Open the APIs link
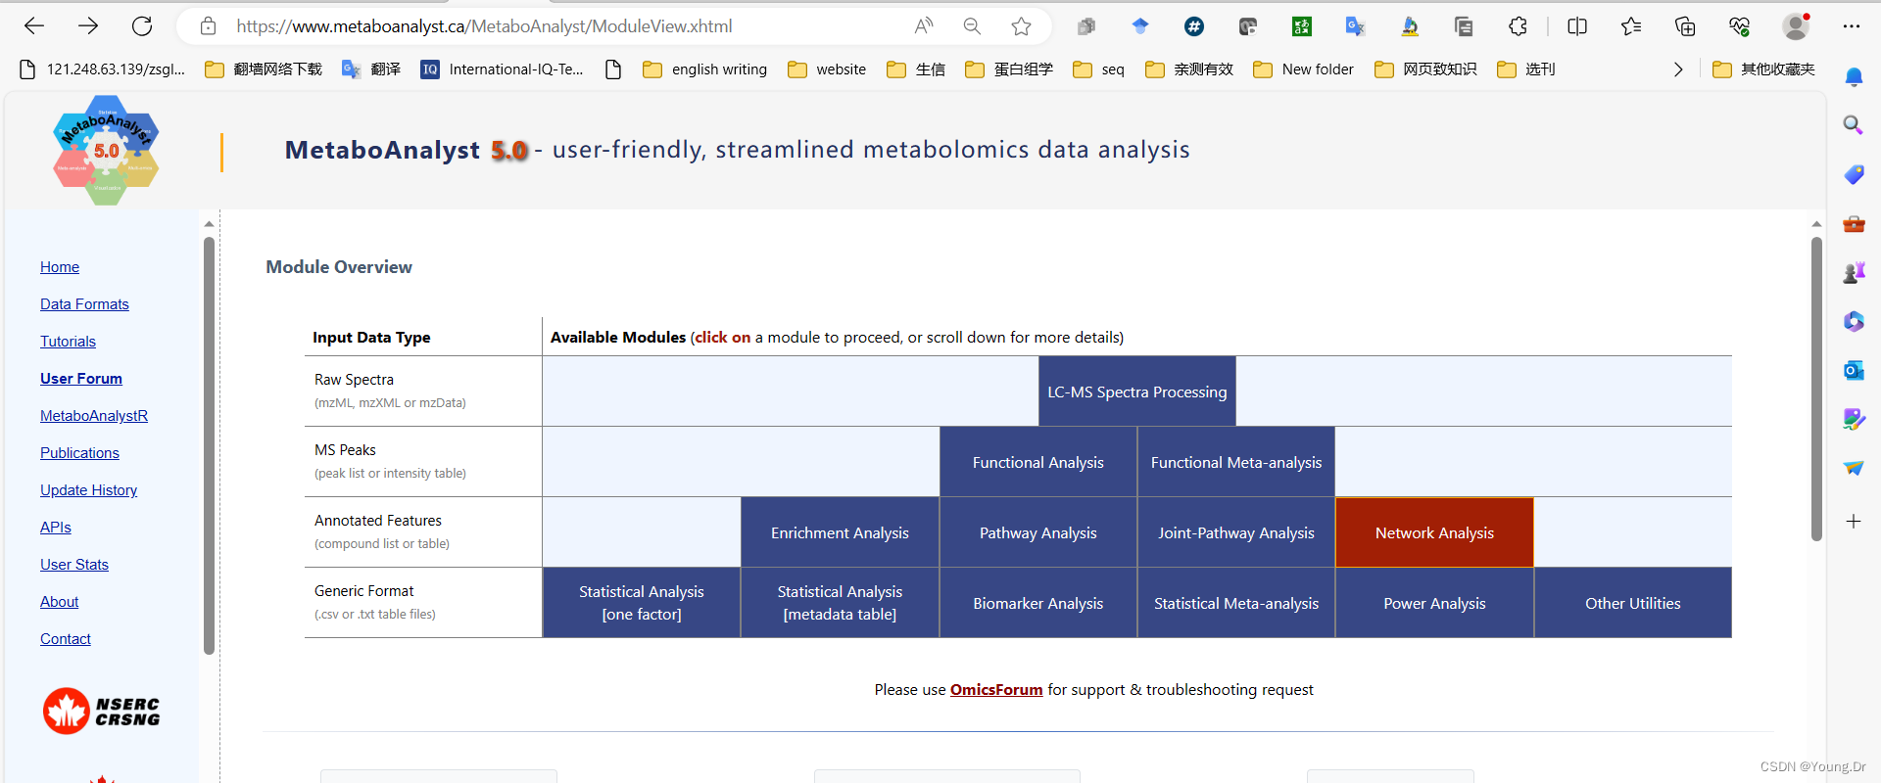Screen dimensions: 1881x783 [56, 528]
